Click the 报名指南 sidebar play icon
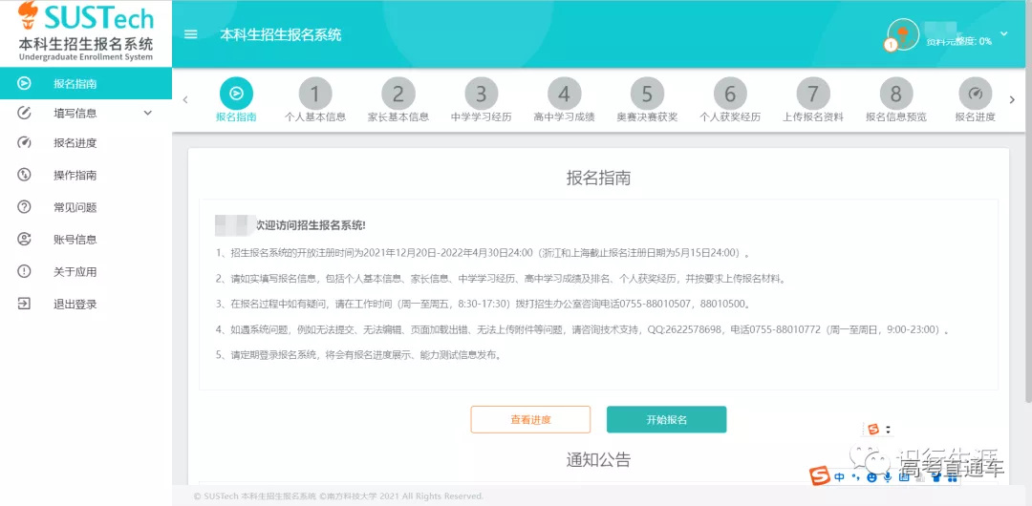Image resolution: width=1032 pixels, height=506 pixels. [24, 84]
